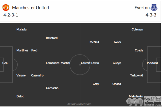Screen dimensions: 162x107
Task: Select Casemiro in midfield
Action: point(37,75)
